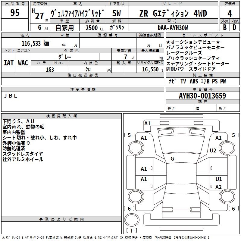Select the ABS equipment entry
This screenshot has height=241, width=241.
coord(194,81)
